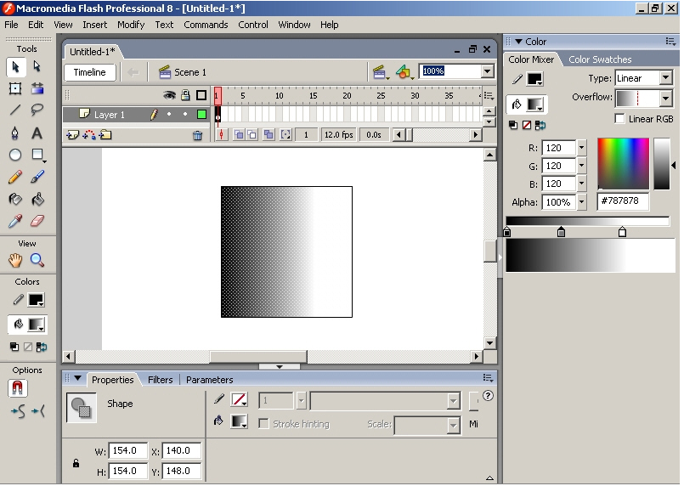This screenshot has width=684, height=486.
Task: Select the Eraser tool
Action: (37, 221)
